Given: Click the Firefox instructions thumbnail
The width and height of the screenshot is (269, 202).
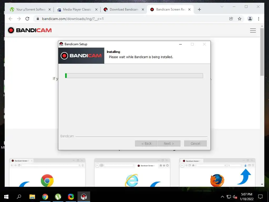Looking at the screenshot, I should tap(217, 172).
